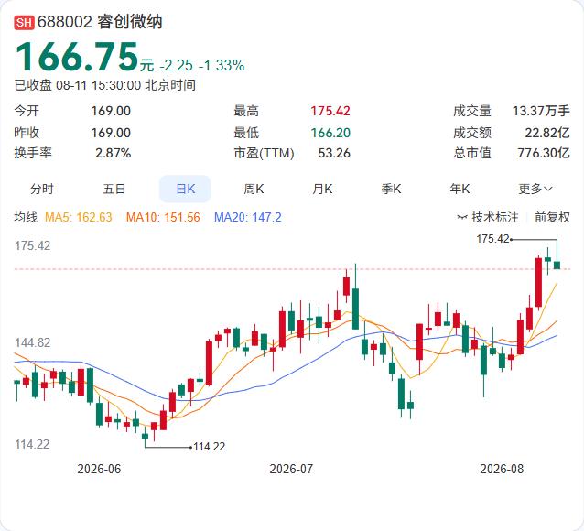Screen dimensions: 584x531
Task: Click the 114.22 low annotation on chart
Action: pos(210,447)
